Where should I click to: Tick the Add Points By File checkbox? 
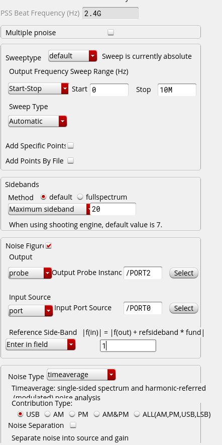71,160
